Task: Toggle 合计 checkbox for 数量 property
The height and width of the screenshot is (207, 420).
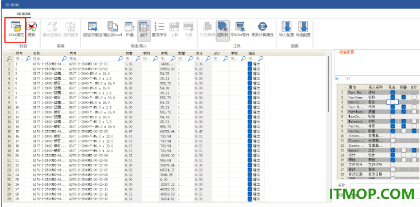Action: [x=414, y=131]
